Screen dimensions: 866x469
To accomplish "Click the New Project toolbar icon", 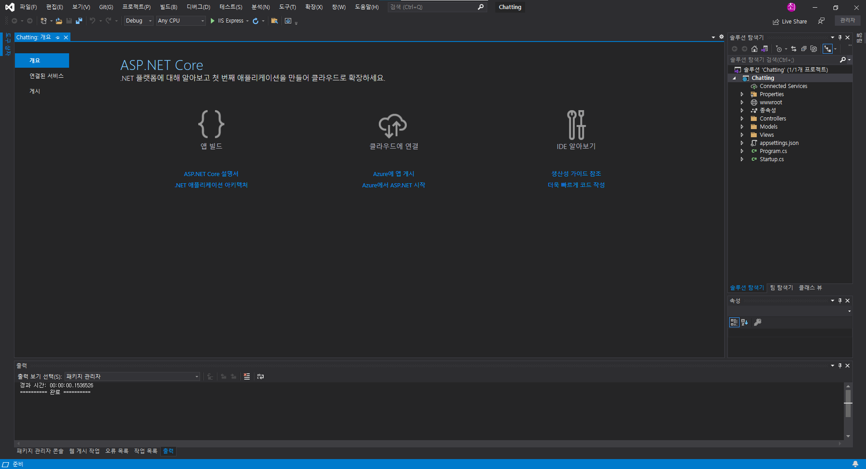I will click(x=44, y=21).
